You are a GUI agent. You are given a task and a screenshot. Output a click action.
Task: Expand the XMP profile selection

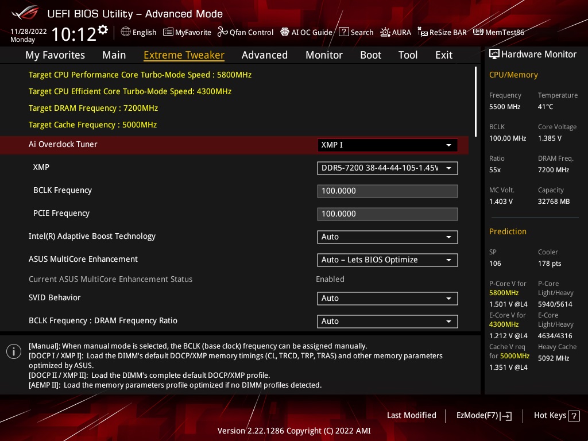coord(387,168)
